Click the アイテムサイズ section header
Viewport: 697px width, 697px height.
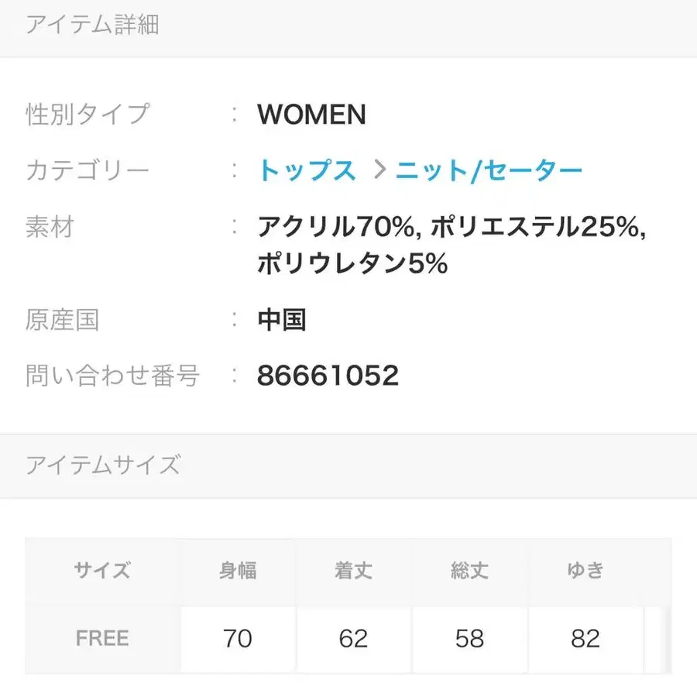point(103,465)
